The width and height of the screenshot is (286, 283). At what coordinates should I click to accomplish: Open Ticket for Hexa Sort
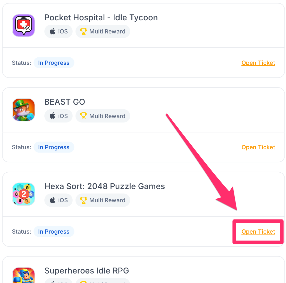tap(258, 232)
